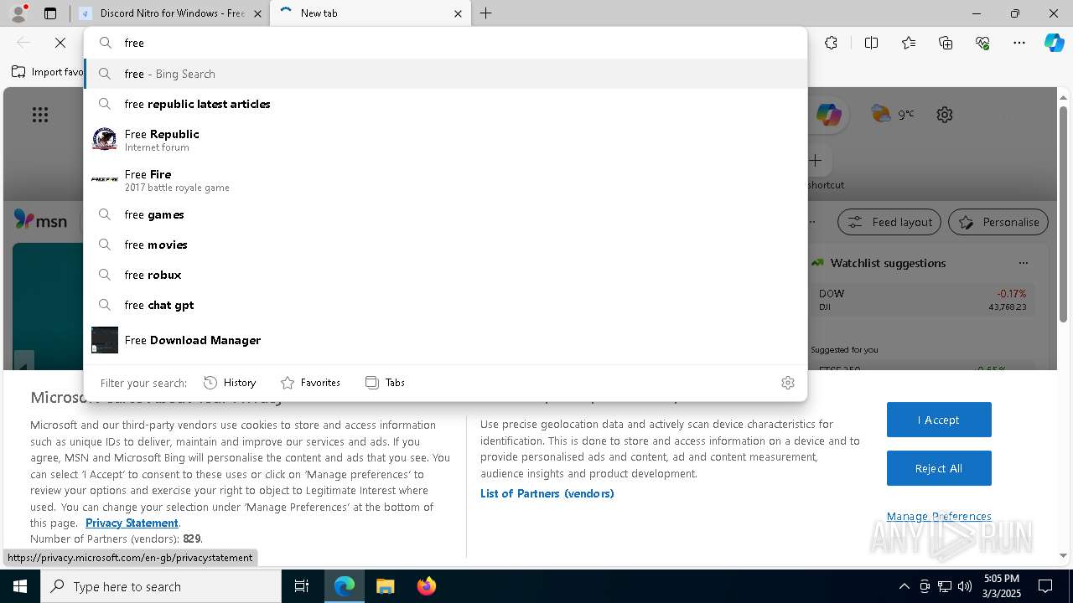Open the Copilot sidebar icon
Screen dimensions: 1073x603
(1054, 43)
